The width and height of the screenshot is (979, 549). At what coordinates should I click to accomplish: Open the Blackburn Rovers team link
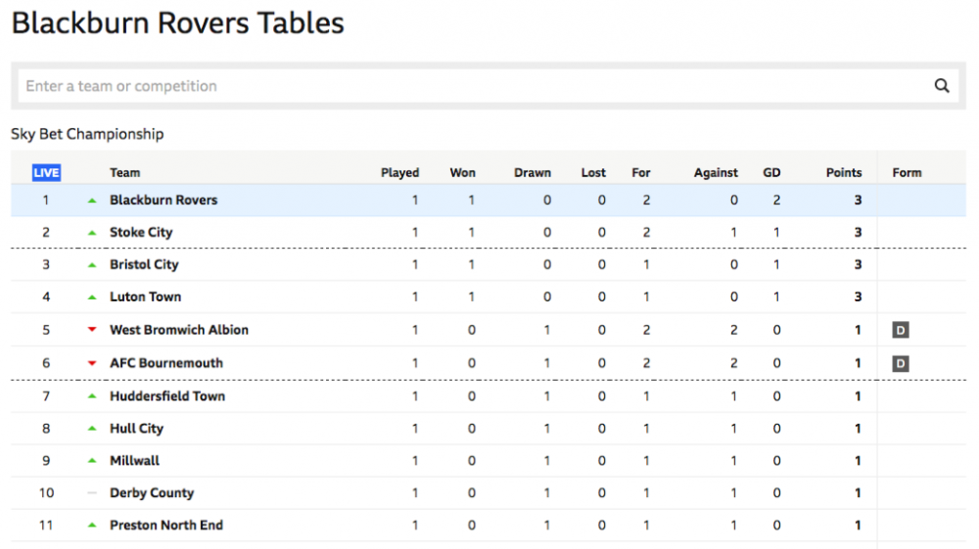tap(163, 200)
